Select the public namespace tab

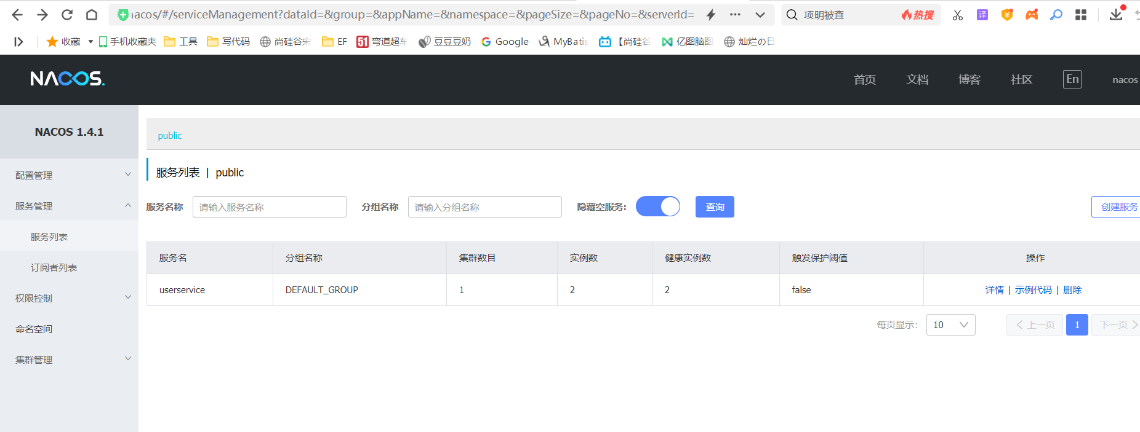[x=170, y=136]
